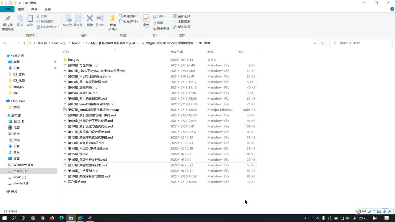Click Invert selection (反向选择)
Image resolution: width=395 pixels, height=222 pixels.
pos(182,27)
